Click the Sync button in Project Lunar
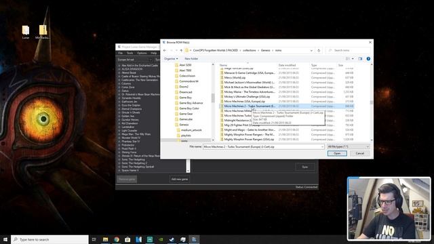 304,167
